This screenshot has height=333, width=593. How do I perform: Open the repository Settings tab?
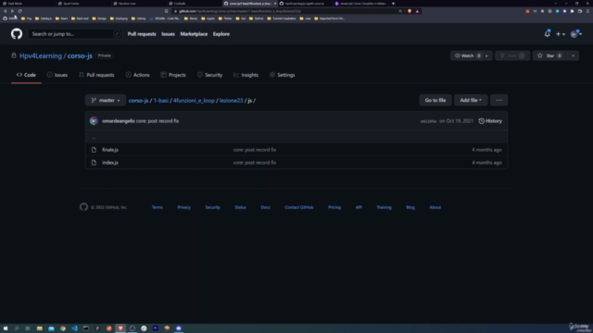tap(282, 75)
